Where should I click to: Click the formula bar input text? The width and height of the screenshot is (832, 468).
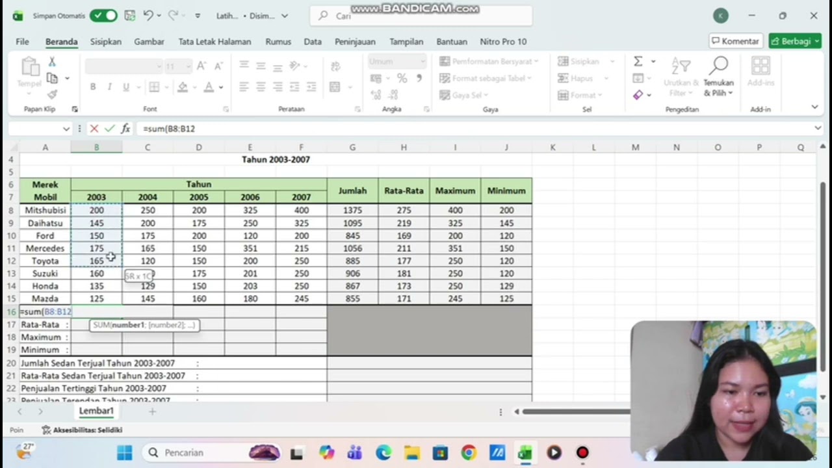click(169, 129)
